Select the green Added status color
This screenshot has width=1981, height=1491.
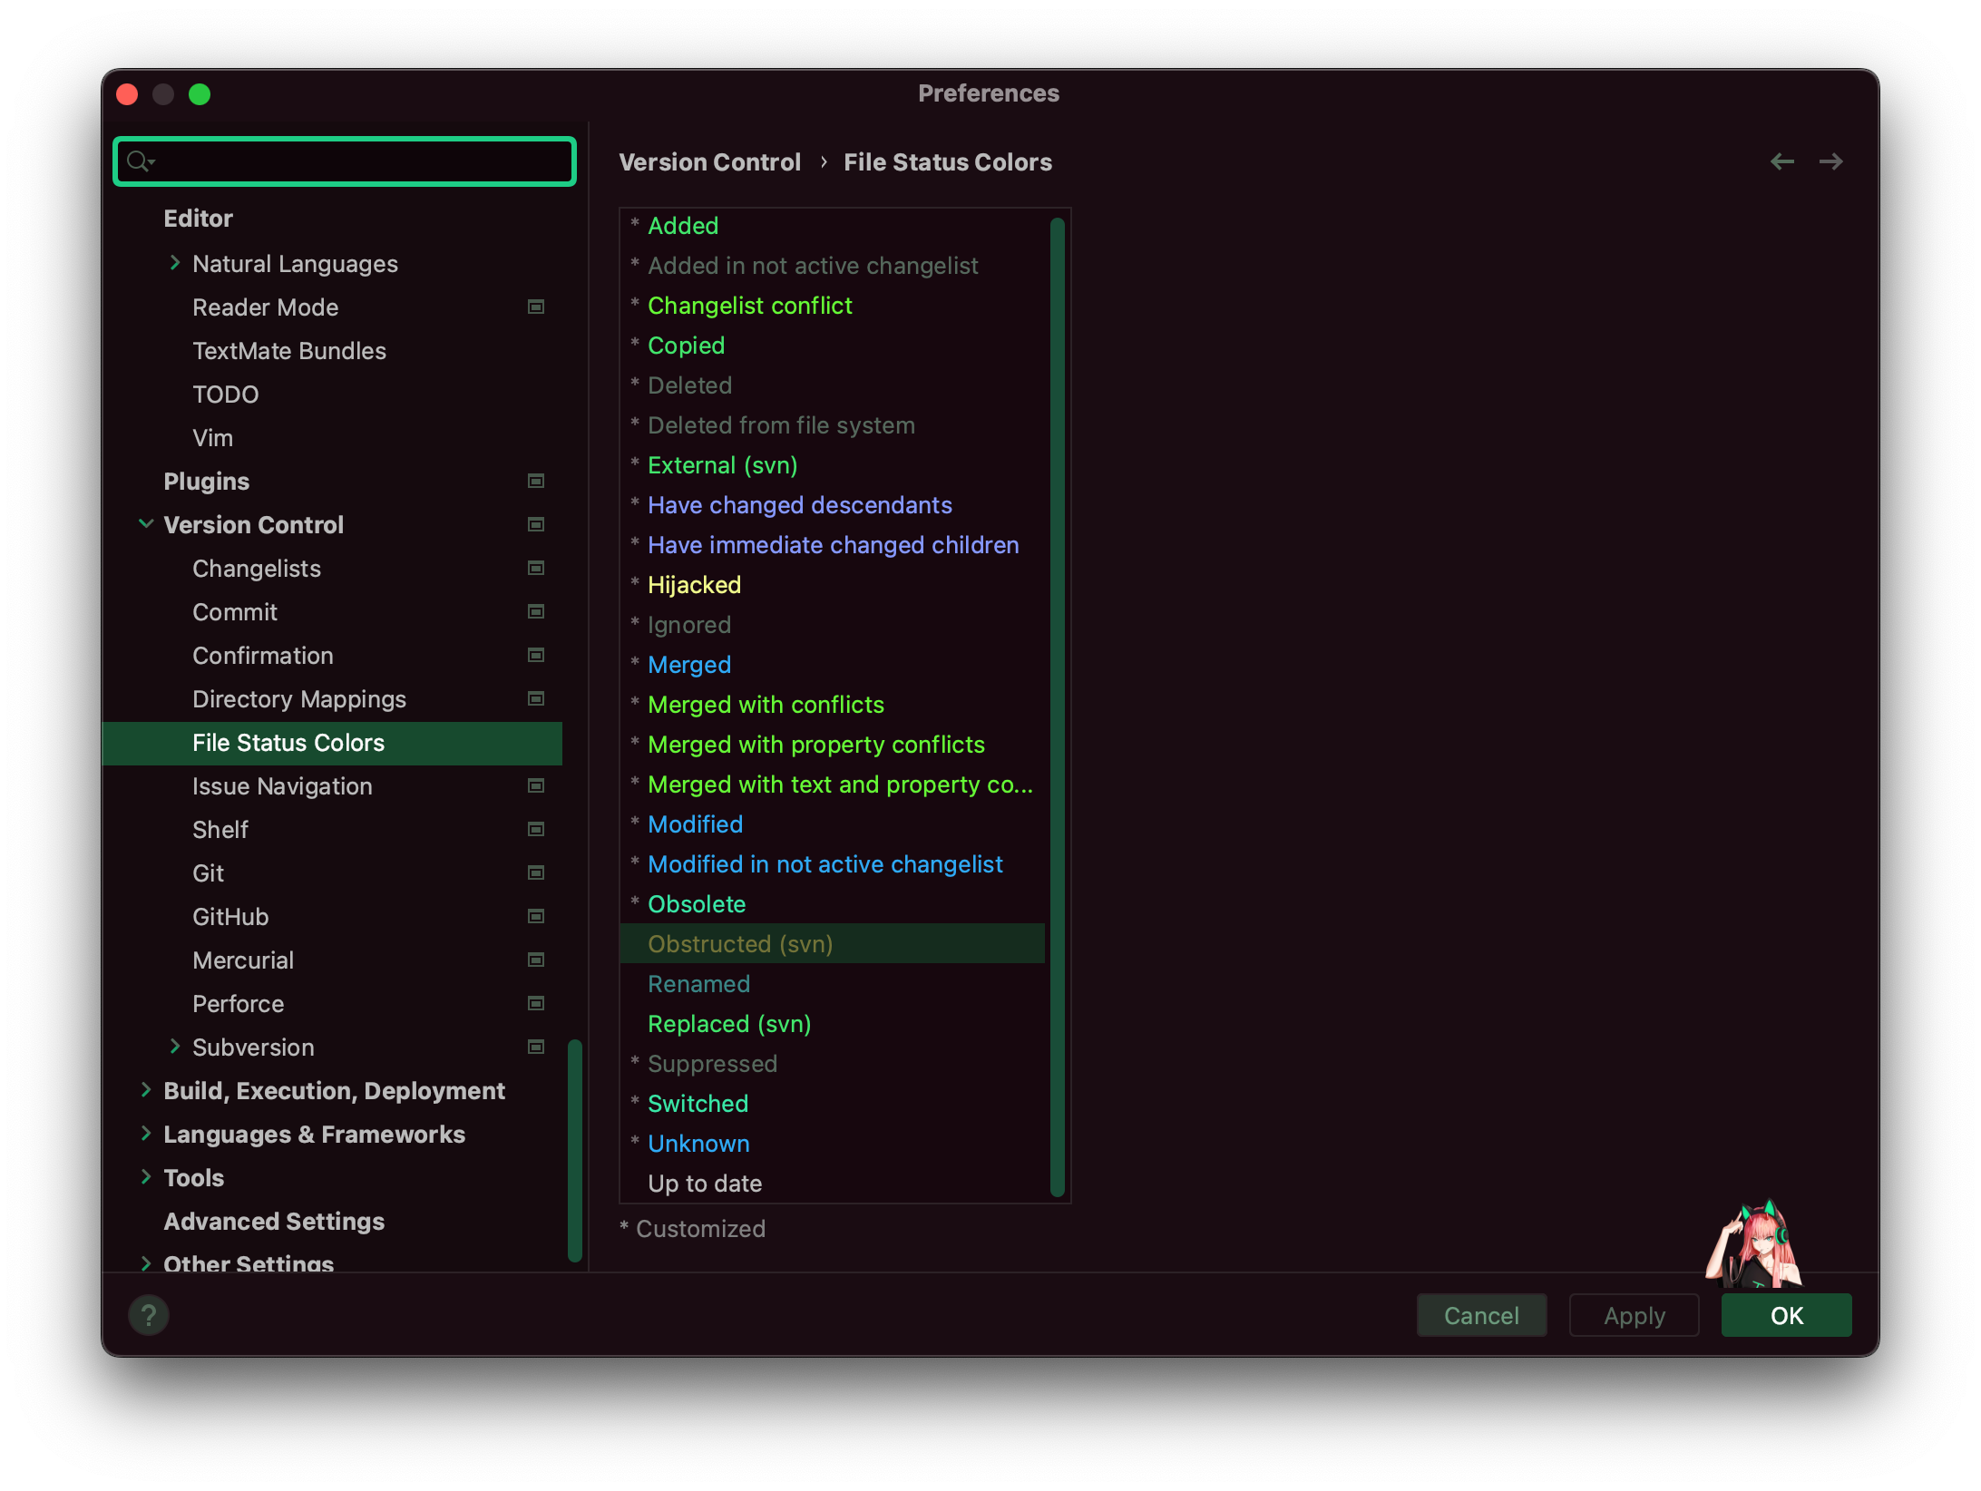tap(682, 226)
